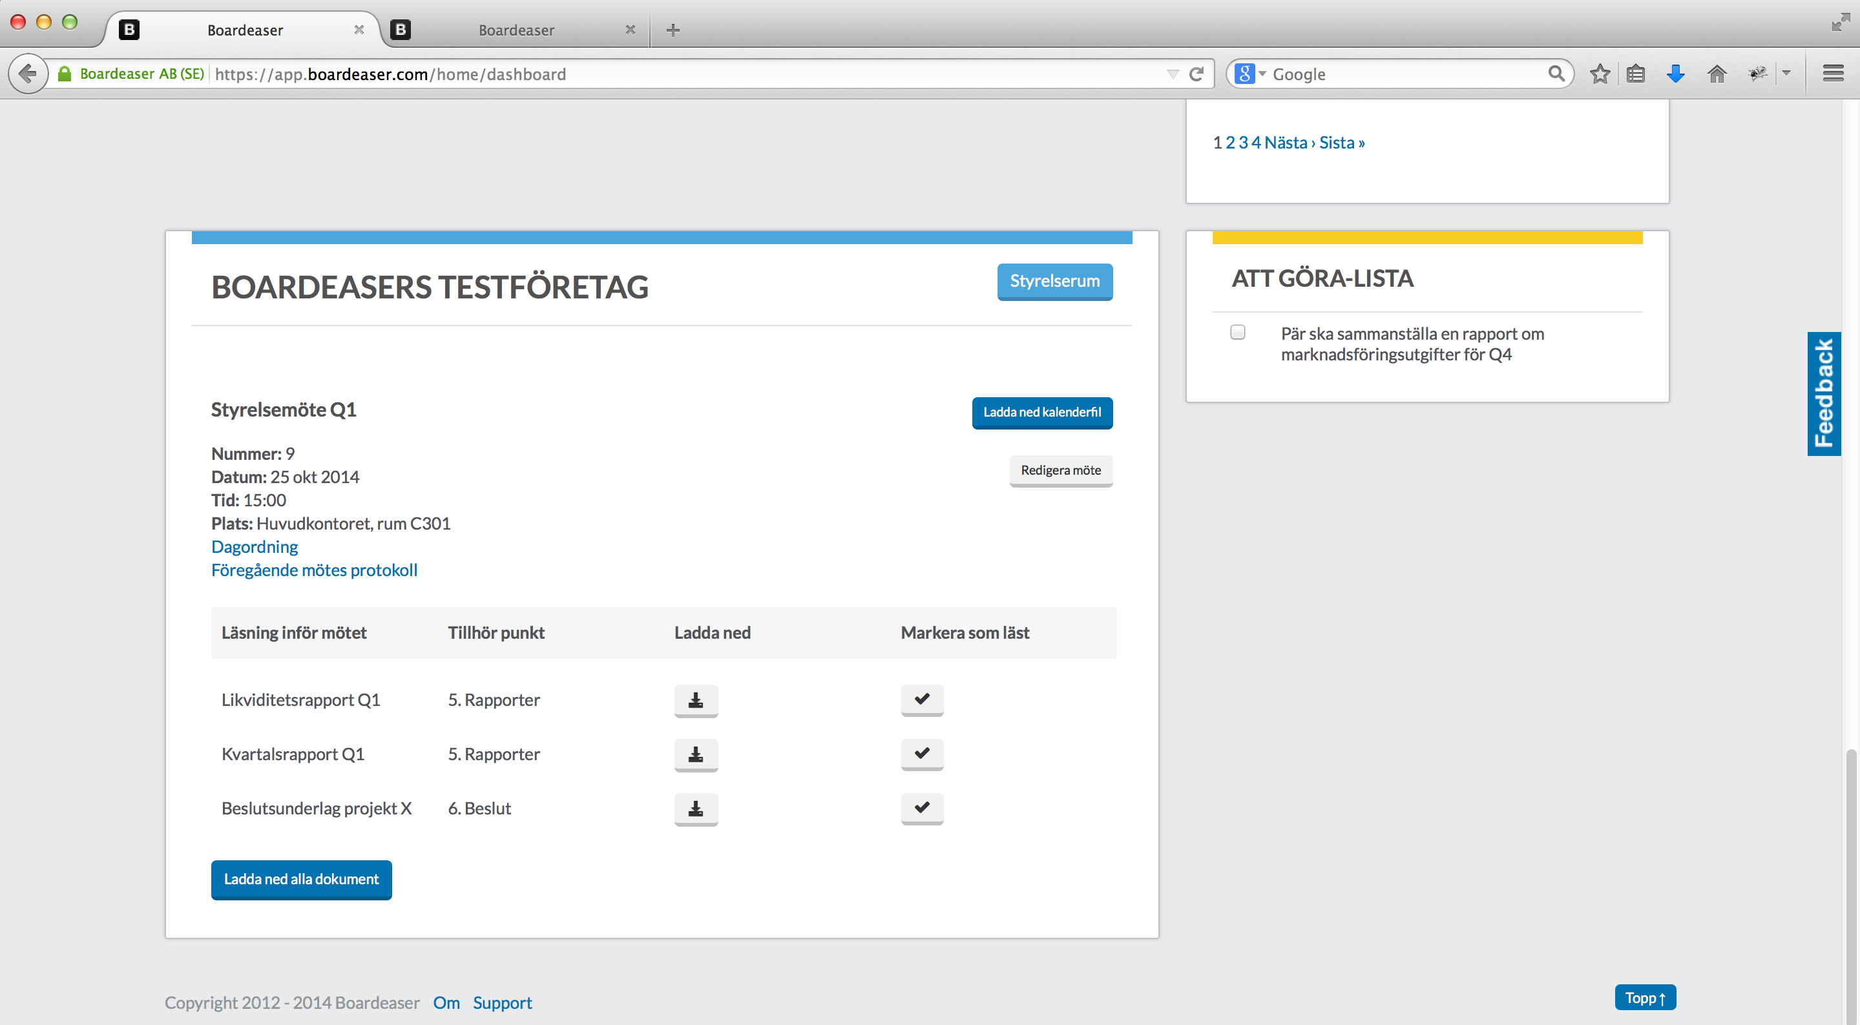Click the Kvartalsrapport Q1 row text
Viewport: 1860px width, 1025px height.
pos(293,754)
